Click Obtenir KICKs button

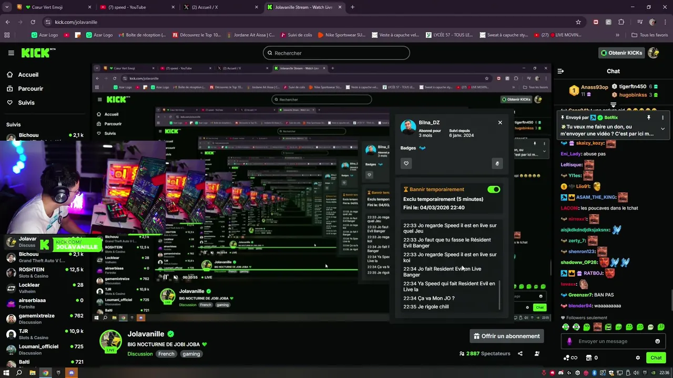621,53
